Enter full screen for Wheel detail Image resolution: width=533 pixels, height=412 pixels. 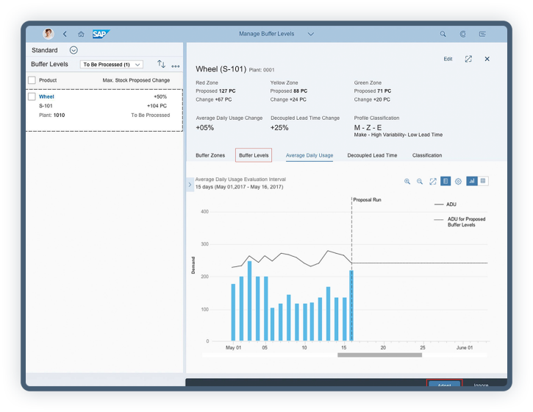pos(468,59)
